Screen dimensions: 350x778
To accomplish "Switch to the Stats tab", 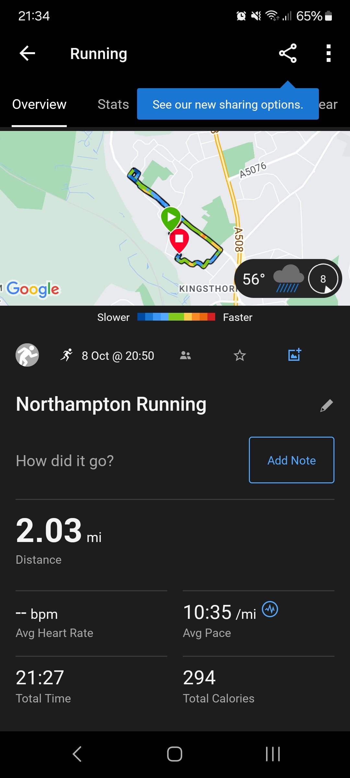I will tap(113, 104).
